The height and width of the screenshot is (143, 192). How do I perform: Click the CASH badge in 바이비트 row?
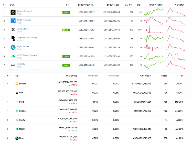click(x=66, y=65)
